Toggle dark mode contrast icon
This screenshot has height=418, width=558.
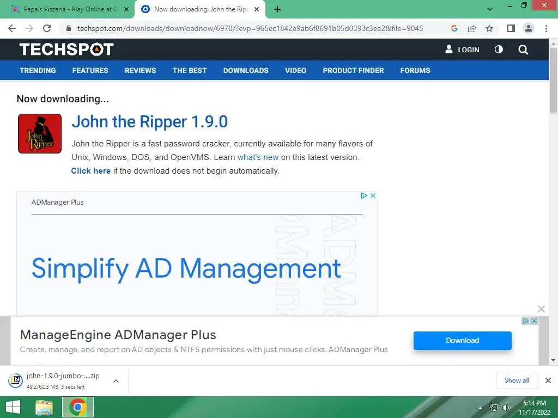click(499, 50)
